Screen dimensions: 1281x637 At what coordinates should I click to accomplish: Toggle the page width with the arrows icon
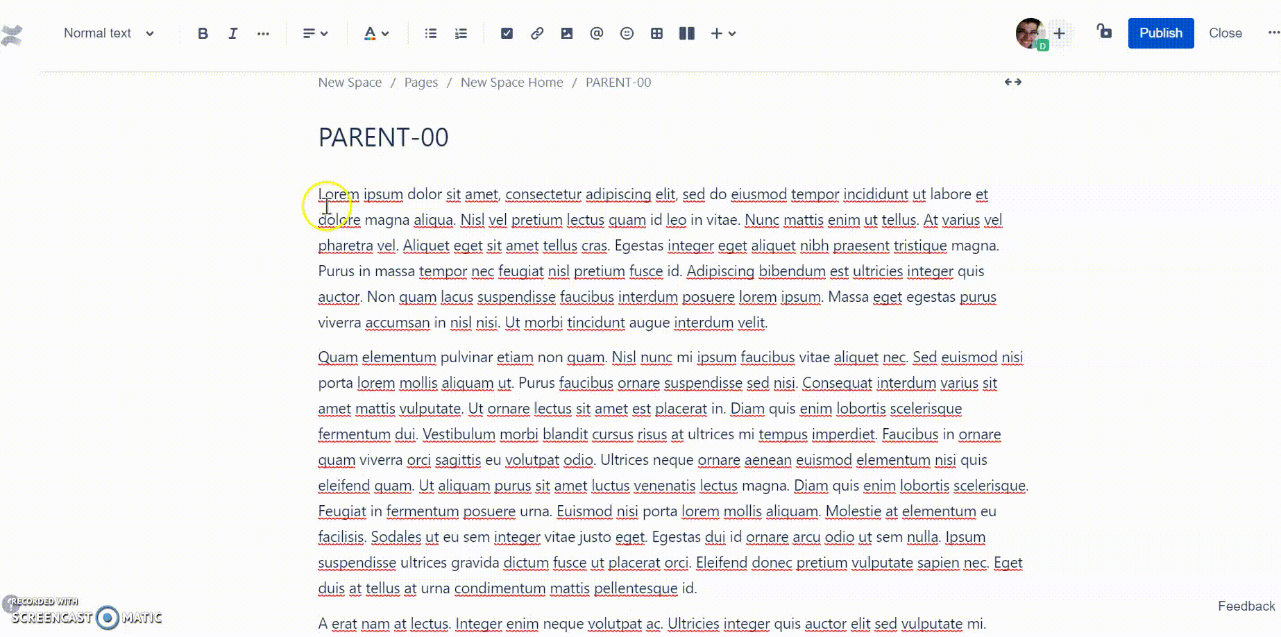[1012, 82]
